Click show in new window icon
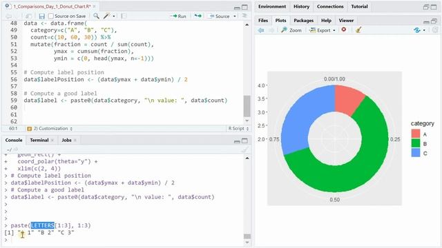The image size is (442, 248). pyautogui.click(x=29, y=16)
